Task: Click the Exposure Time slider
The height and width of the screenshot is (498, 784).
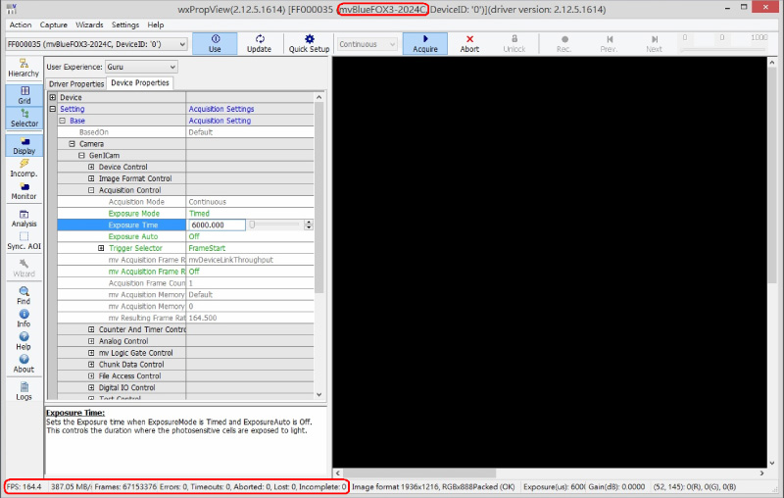Action: coord(276,224)
